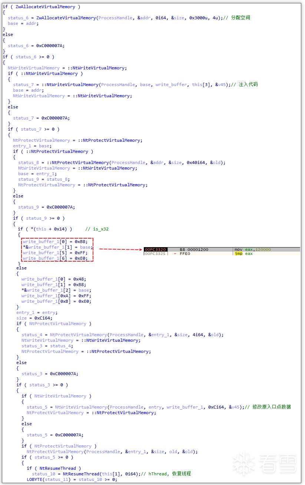Click 'if ( status_7 >= 0 )' condition

click(x=34, y=129)
